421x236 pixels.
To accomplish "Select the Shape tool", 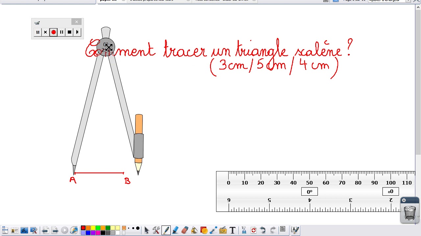I will pyautogui.click(x=204, y=230).
